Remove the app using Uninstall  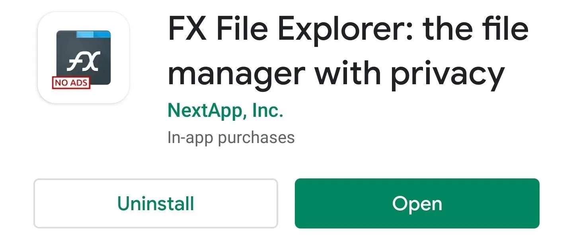(156, 203)
